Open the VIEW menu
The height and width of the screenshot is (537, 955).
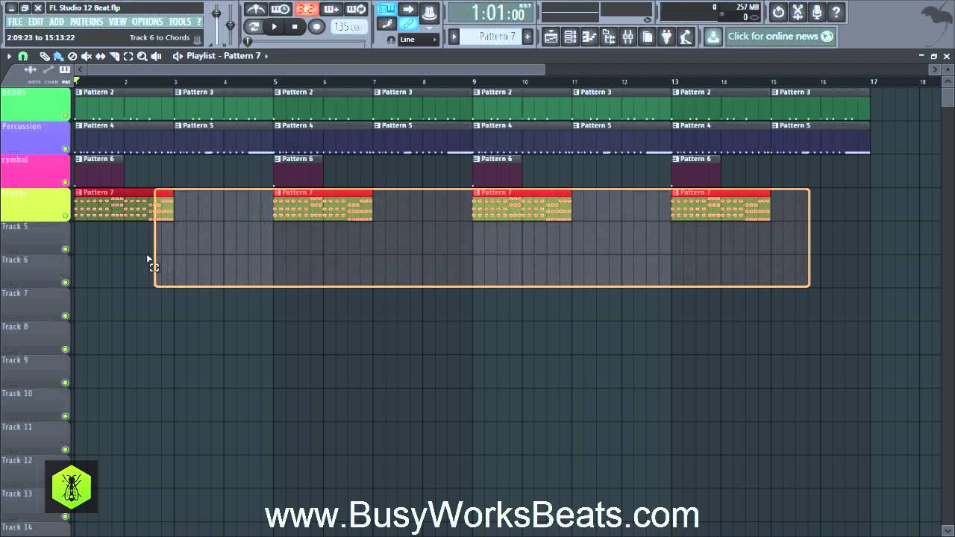pyautogui.click(x=117, y=22)
